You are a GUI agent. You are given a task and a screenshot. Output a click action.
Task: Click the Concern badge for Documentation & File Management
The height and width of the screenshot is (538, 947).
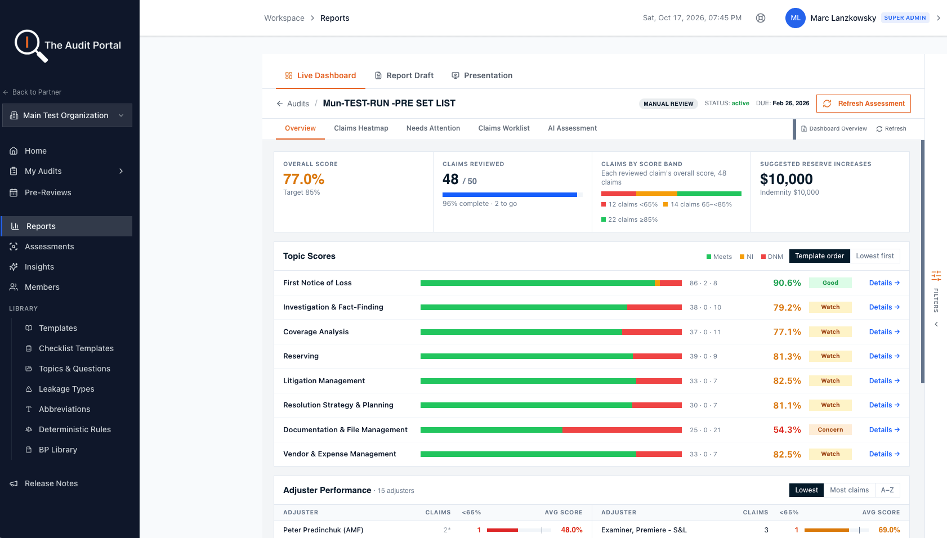tap(830, 430)
